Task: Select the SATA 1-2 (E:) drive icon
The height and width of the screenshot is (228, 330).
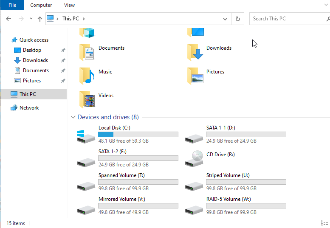Action: (86, 162)
